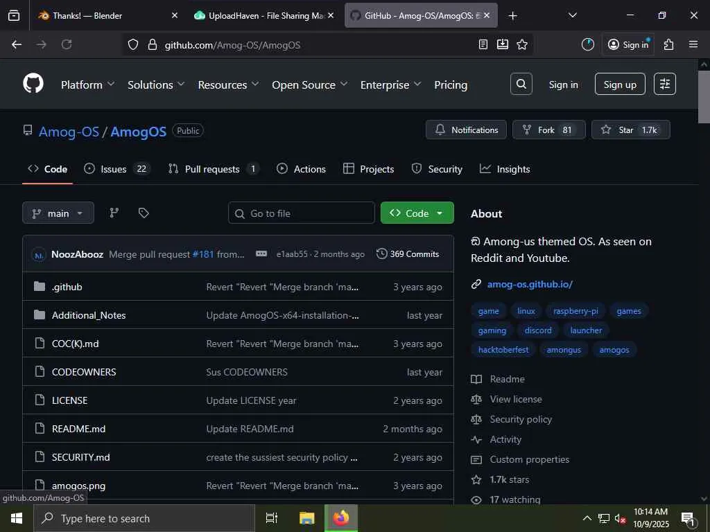
Task: Click the Additional_Notes folder icon
Action: tap(40, 315)
